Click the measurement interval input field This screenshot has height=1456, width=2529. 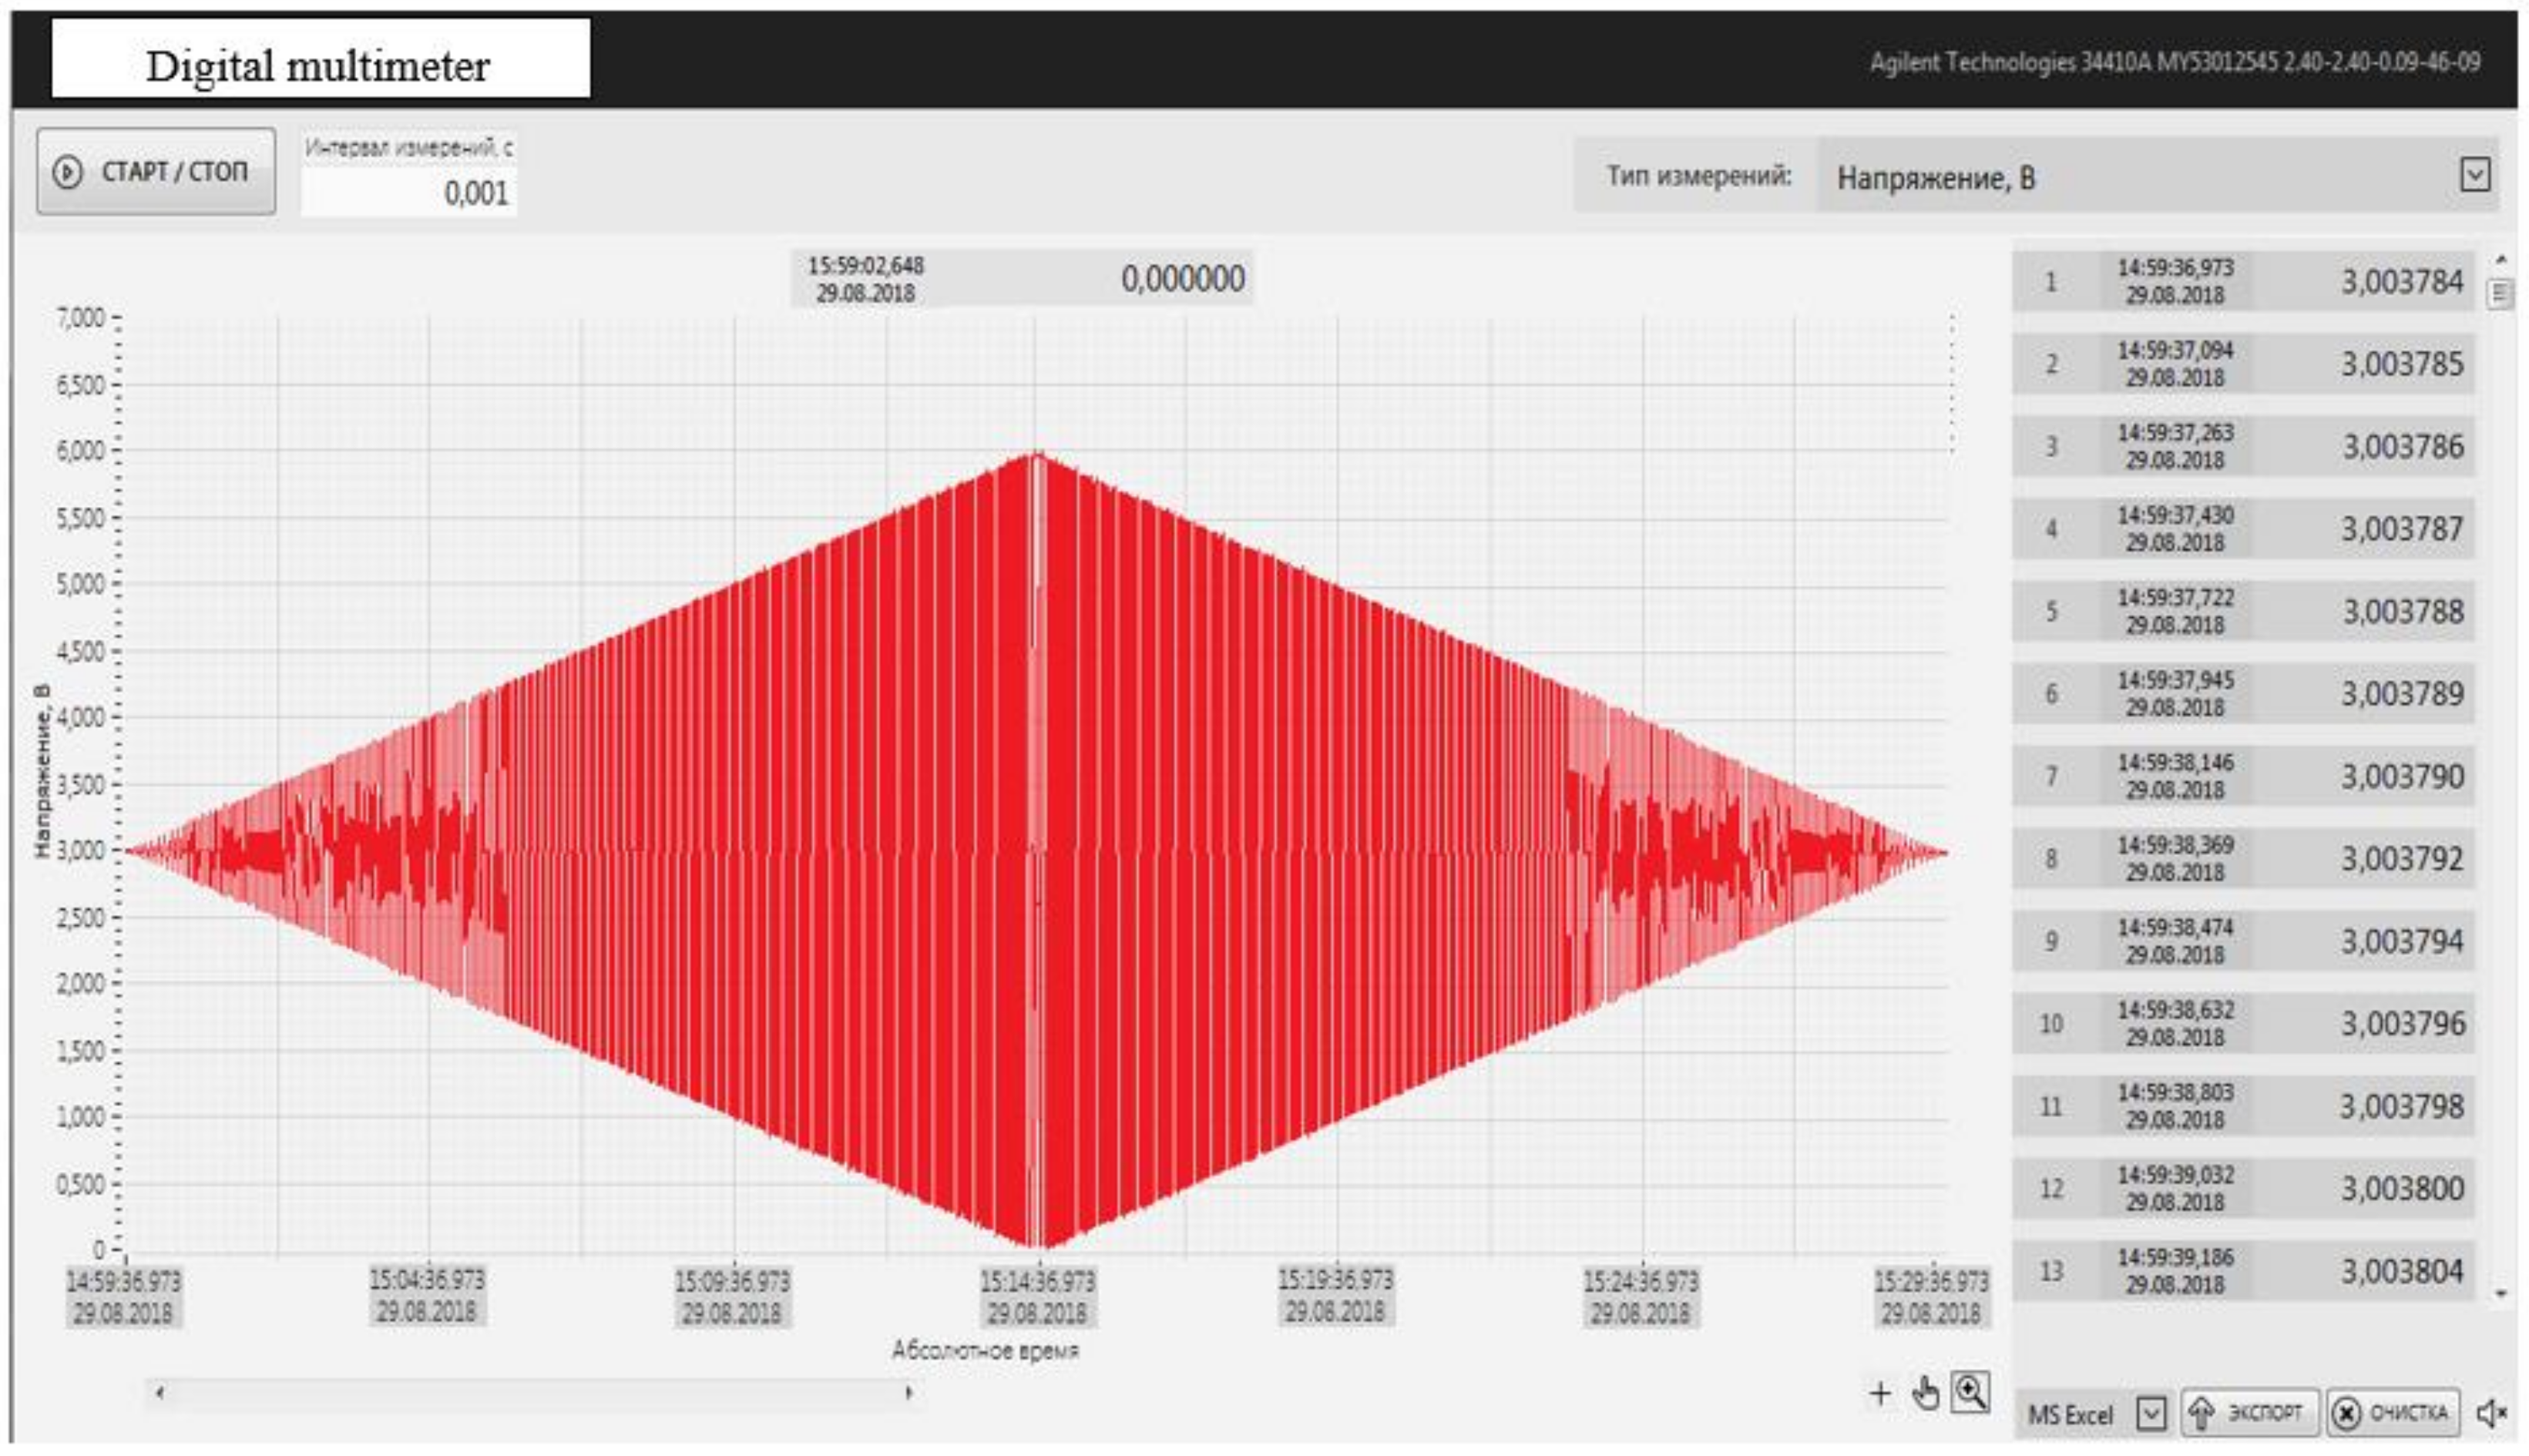409,192
